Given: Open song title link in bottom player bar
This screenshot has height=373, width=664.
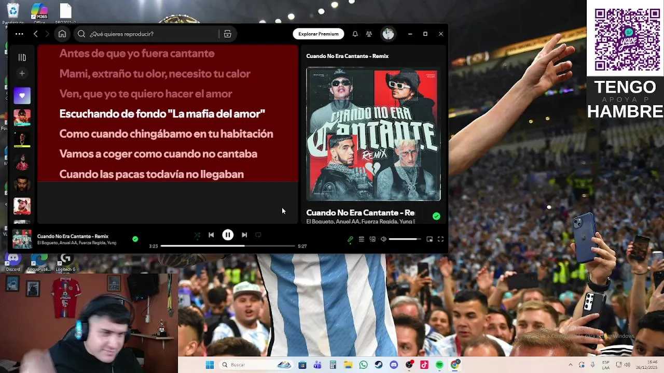Looking at the screenshot, I should click(x=73, y=236).
